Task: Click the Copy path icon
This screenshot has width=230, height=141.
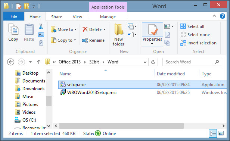Action: (x=41, y=35)
